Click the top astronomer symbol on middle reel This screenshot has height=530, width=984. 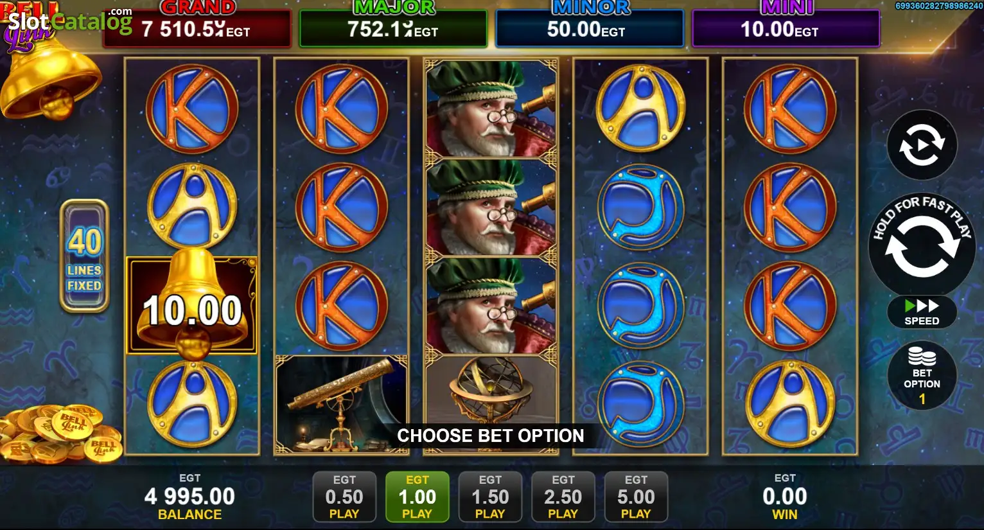tap(491, 108)
